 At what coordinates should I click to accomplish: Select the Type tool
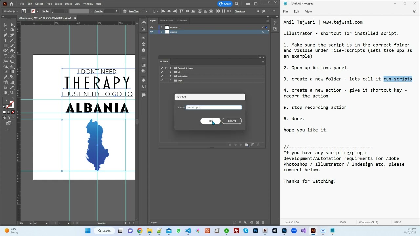6,40
